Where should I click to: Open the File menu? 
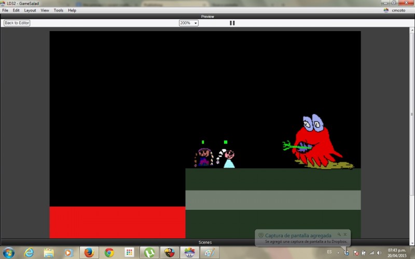5,10
